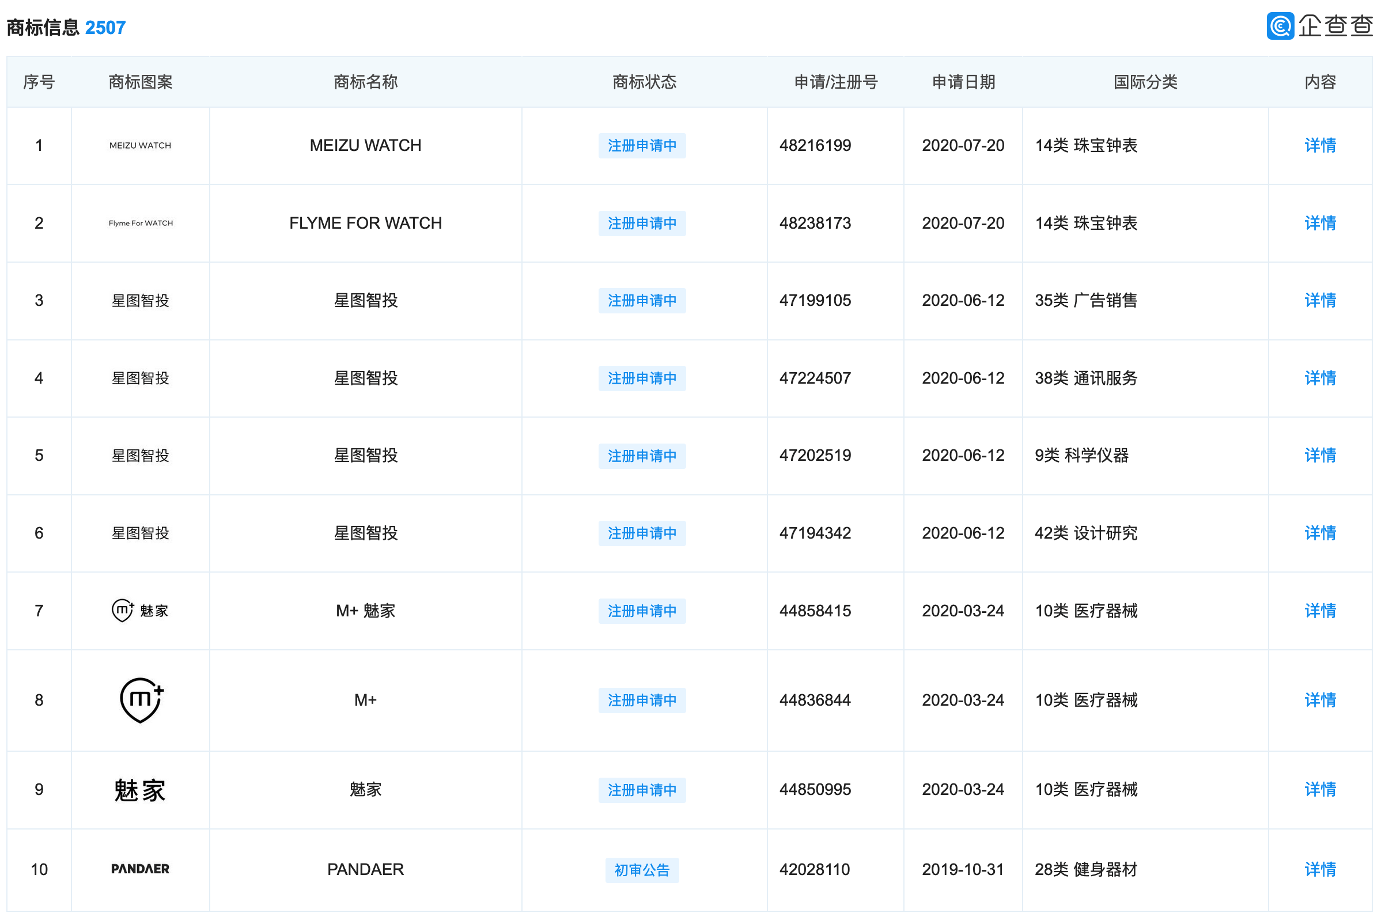
Task: Click the MEIZU WATCH trademark logo image
Action: tap(140, 146)
